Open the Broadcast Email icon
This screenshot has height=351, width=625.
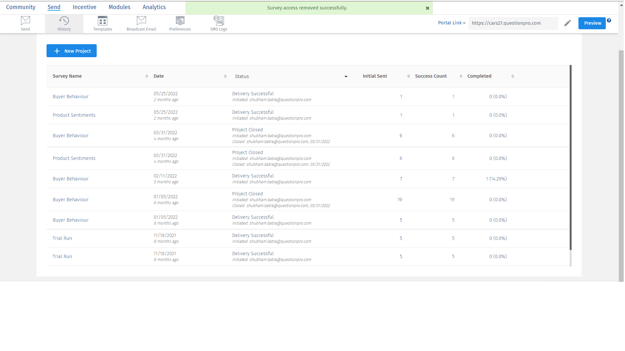pos(141,21)
